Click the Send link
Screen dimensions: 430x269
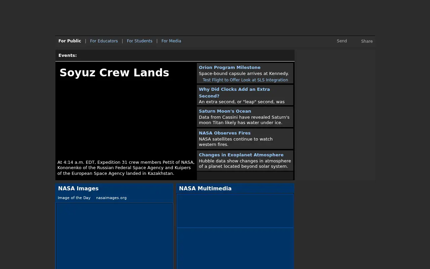tap(342, 41)
